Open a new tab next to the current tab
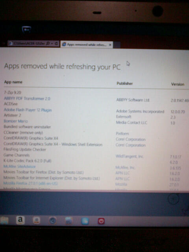The image size is (189, 252). click(117, 45)
